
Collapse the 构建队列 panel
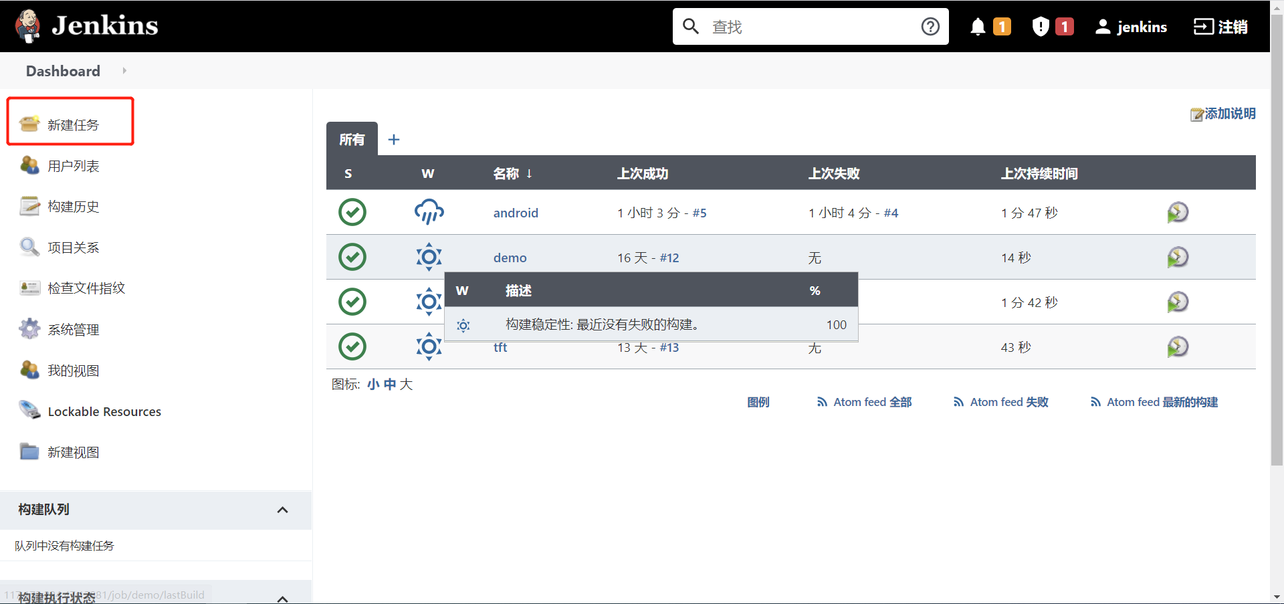tap(283, 510)
